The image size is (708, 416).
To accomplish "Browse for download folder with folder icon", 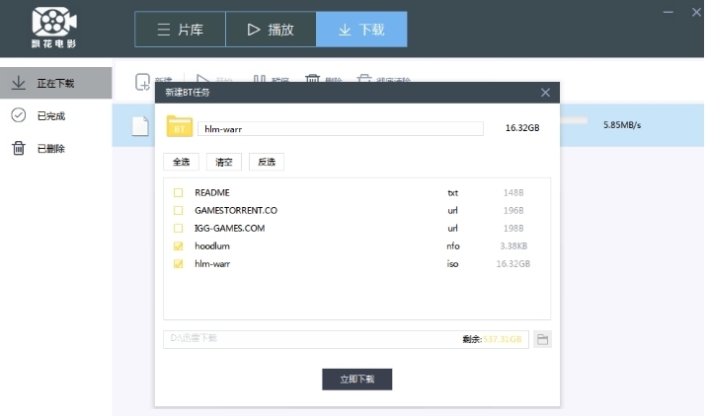I will pos(542,339).
